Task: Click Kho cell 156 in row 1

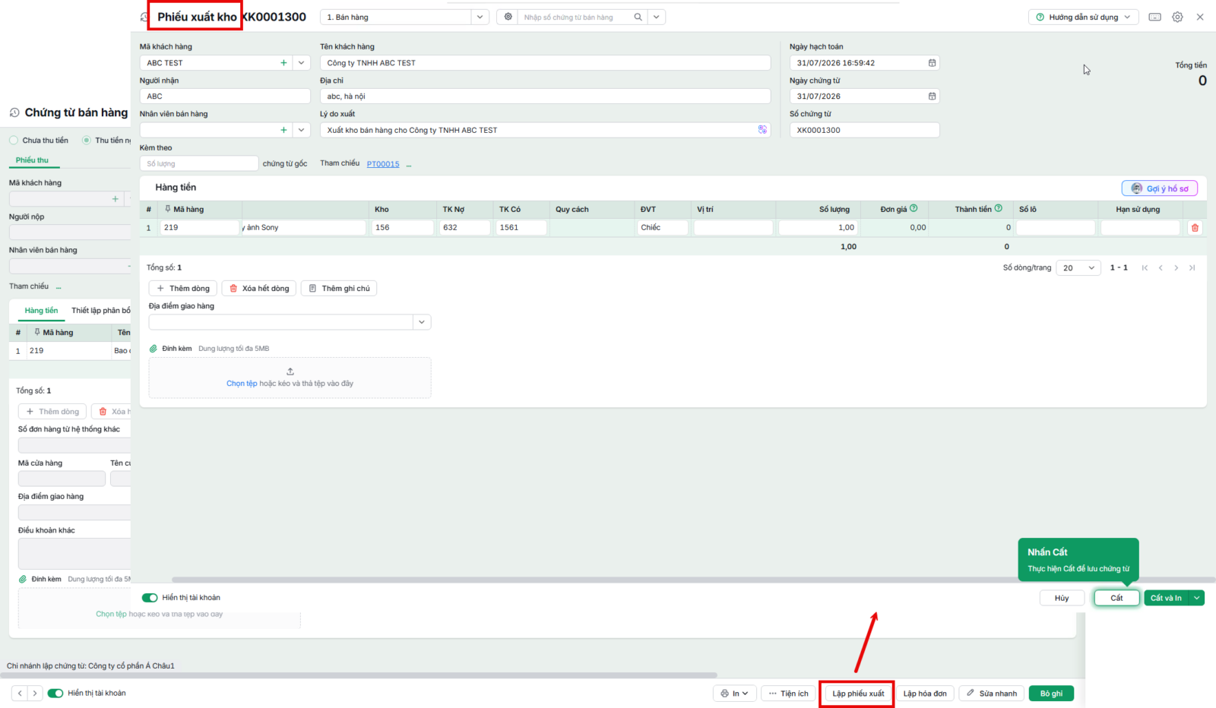Action: (402, 227)
